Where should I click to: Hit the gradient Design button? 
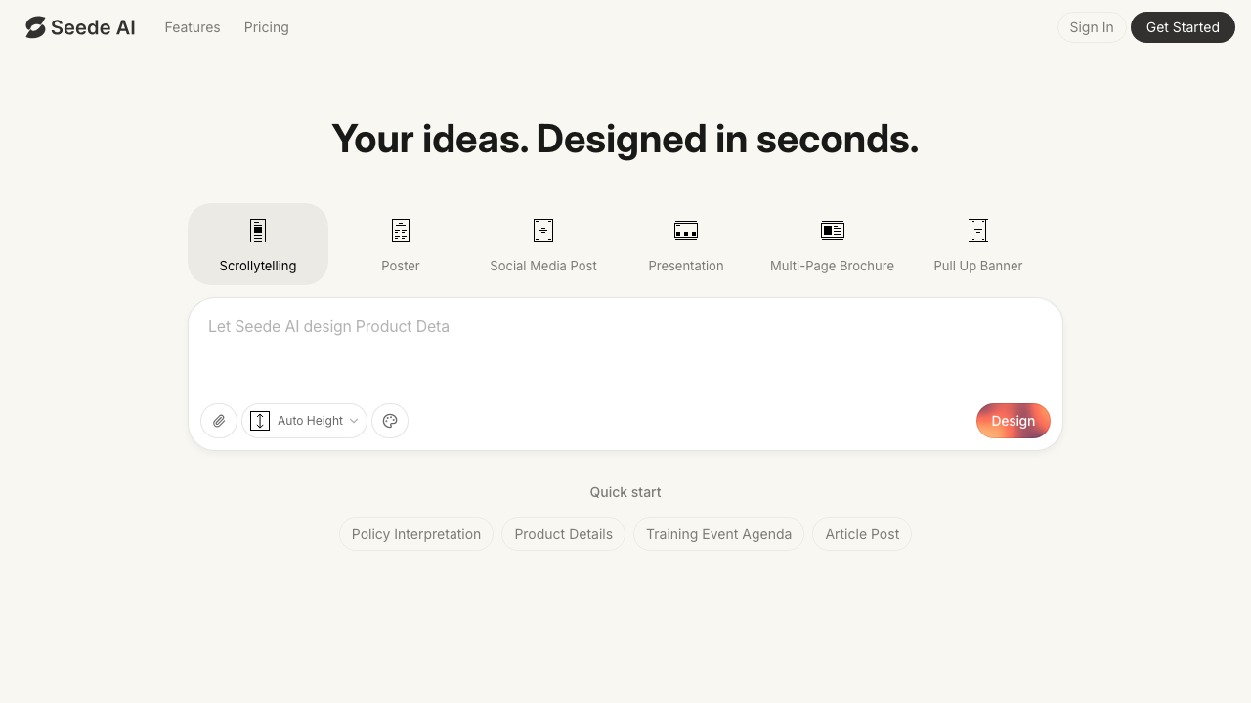(1013, 421)
